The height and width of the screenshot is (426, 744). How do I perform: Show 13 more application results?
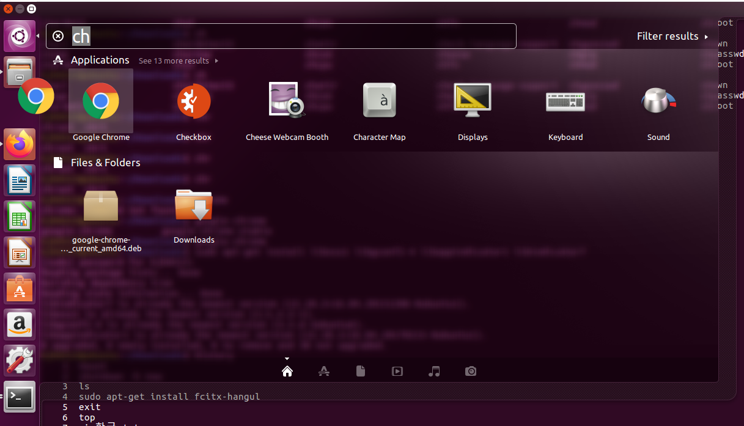coord(178,61)
